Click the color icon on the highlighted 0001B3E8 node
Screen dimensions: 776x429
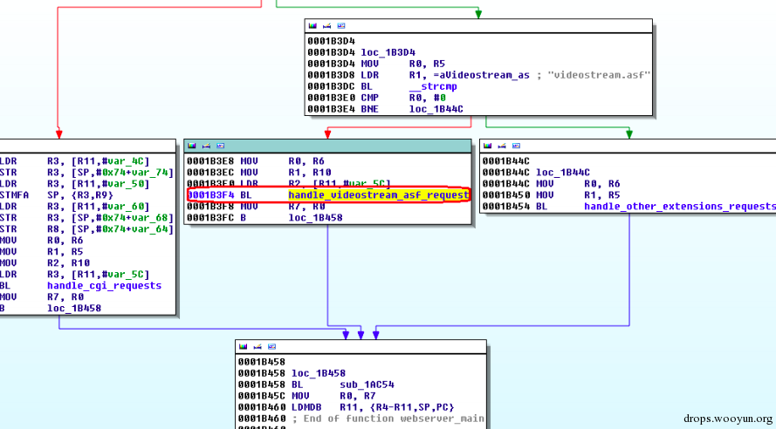(x=192, y=146)
